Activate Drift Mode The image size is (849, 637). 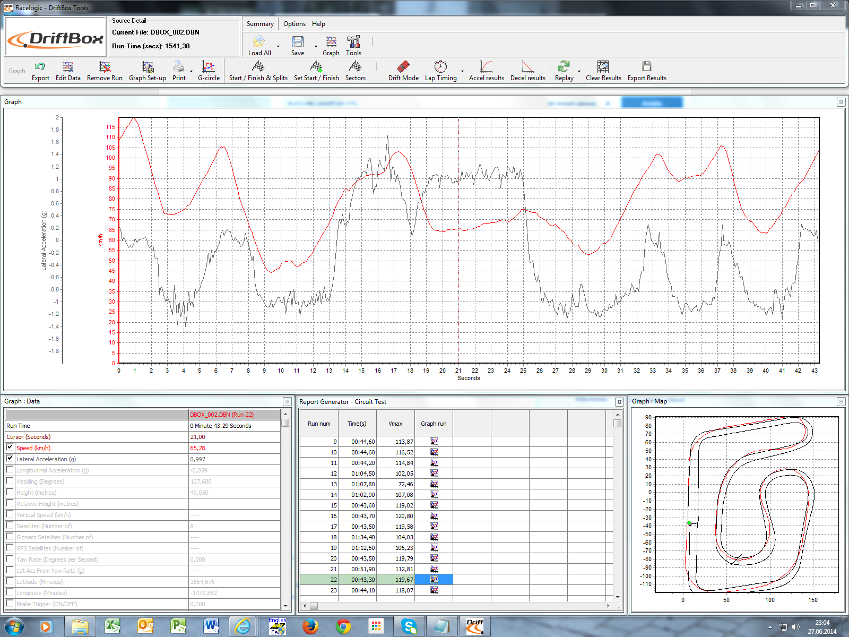403,66
